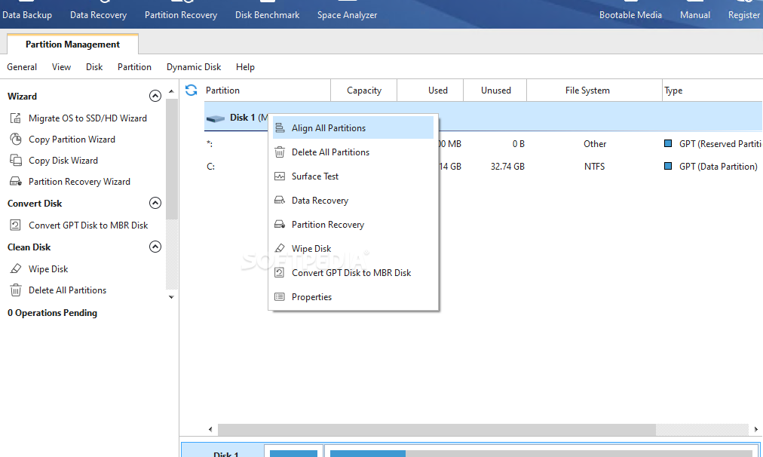
Task: Click the horizontal scrollbar left arrow
Action: coord(210,429)
